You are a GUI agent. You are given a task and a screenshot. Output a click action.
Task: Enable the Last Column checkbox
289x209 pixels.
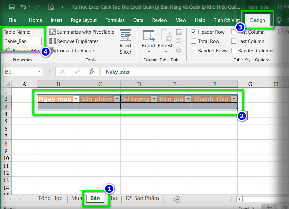point(234,41)
